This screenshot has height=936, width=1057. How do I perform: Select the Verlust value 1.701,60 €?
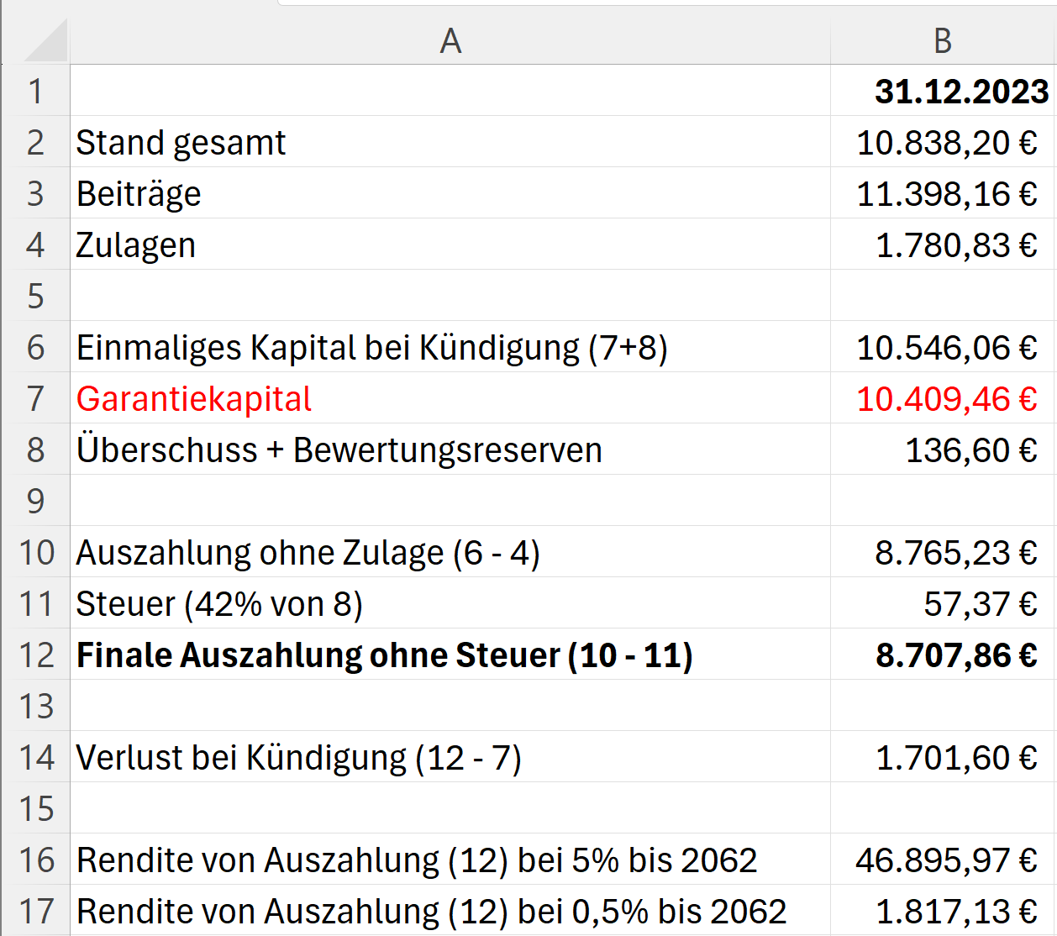(955, 758)
